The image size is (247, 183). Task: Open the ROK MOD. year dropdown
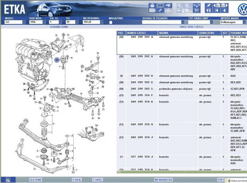point(44,22)
